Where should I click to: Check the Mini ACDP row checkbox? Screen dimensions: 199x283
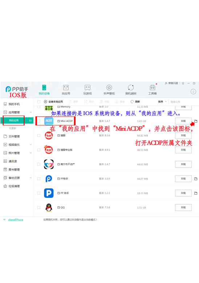click(39, 121)
